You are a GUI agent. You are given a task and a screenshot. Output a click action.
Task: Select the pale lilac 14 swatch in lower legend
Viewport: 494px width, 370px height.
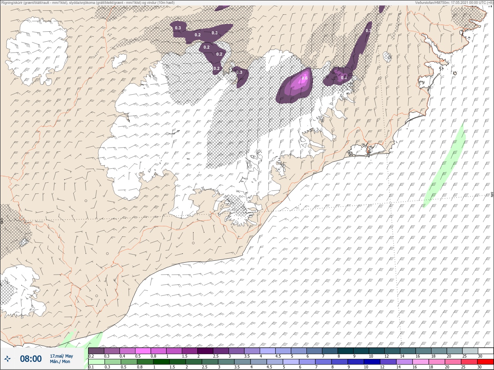pyautogui.click(x=404, y=362)
